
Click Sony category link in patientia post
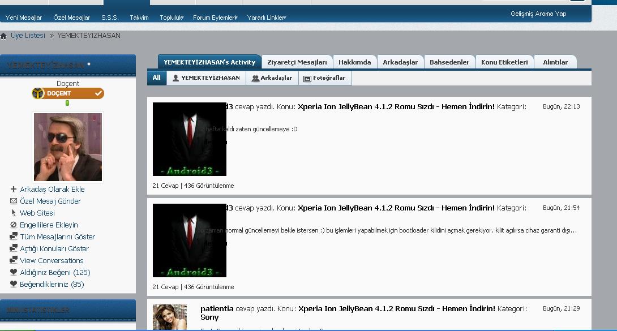point(209,317)
